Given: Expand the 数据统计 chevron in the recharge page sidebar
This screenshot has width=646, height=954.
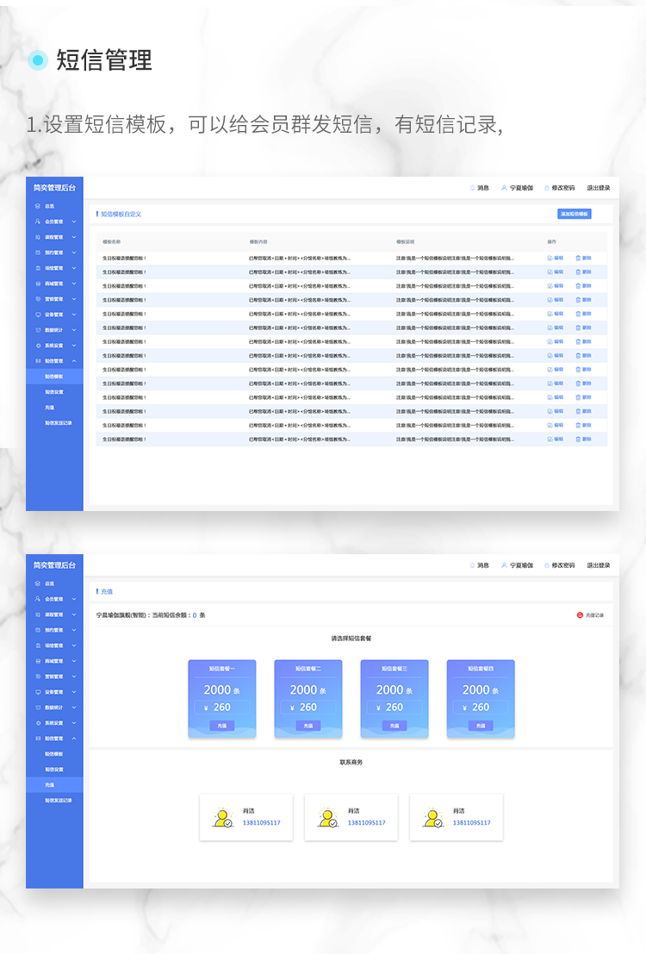Looking at the screenshot, I should (74, 708).
